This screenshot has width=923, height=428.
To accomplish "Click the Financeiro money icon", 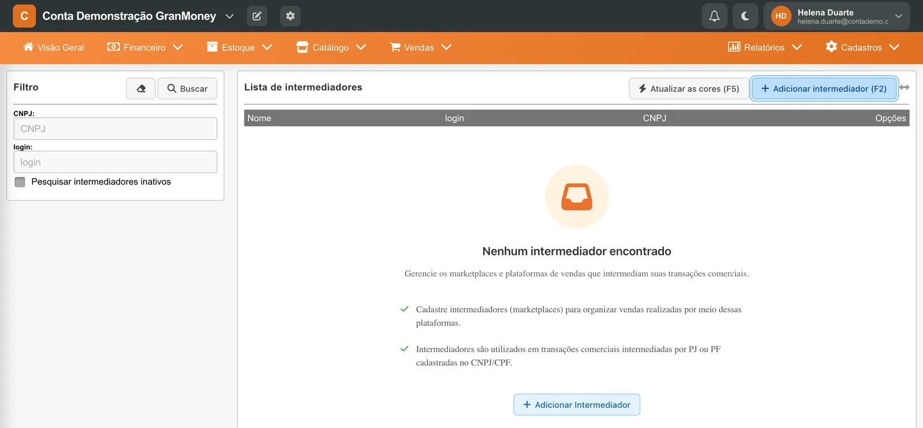I will coord(114,47).
